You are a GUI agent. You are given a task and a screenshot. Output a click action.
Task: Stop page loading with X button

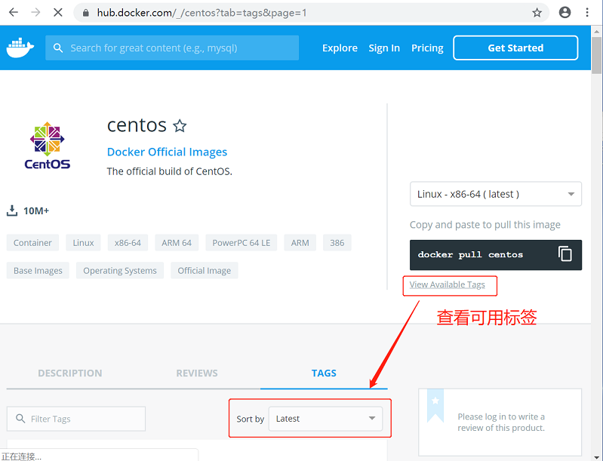59,13
